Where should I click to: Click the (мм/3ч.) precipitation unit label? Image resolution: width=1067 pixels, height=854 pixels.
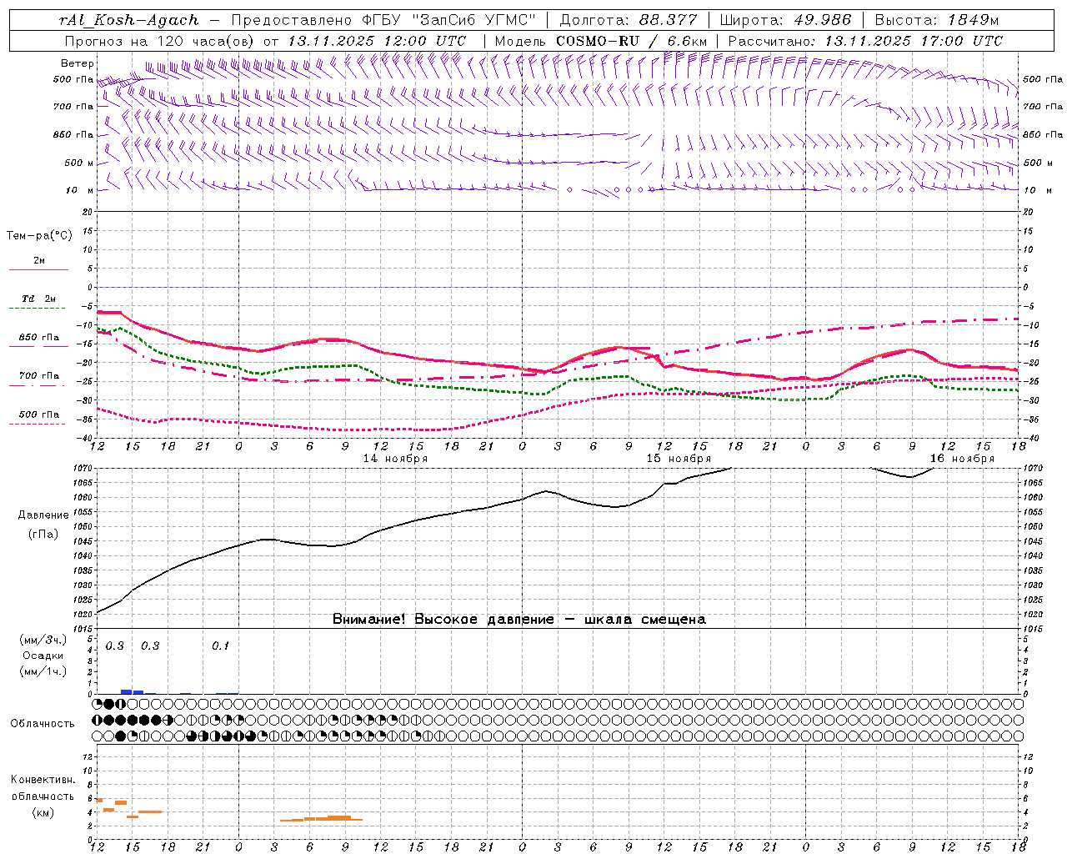pos(43,640)
